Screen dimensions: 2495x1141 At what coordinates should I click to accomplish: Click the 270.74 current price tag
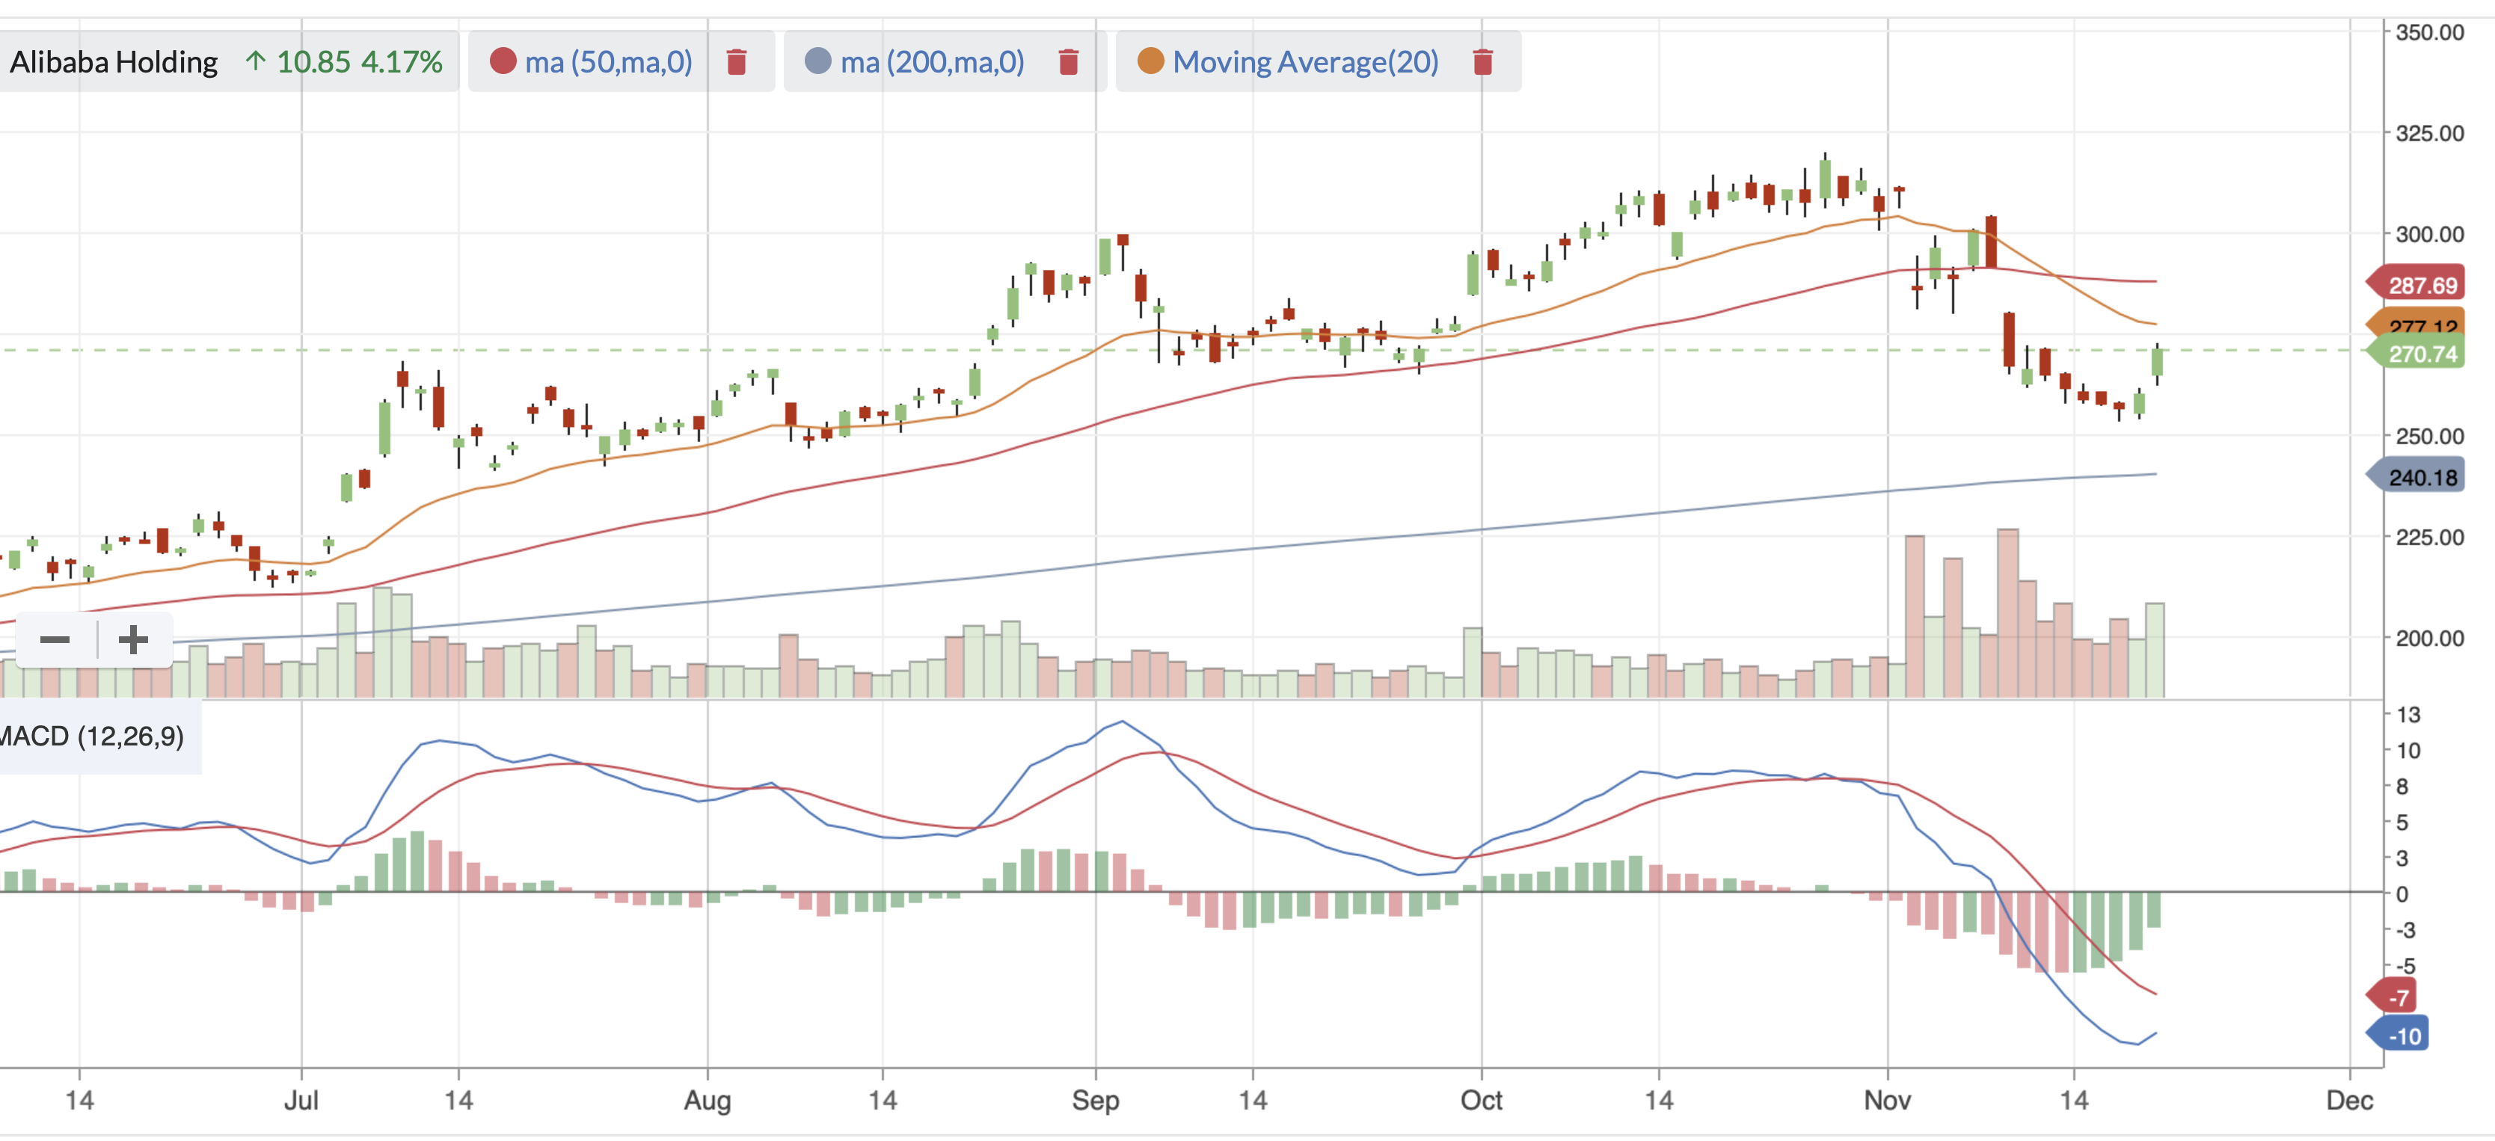[2416, 354]
